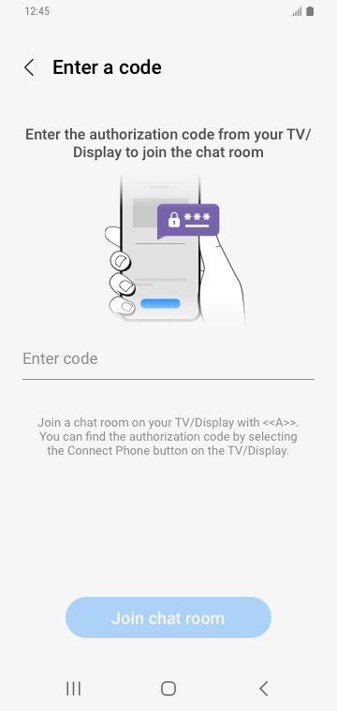
Task: Tap the signal strength icon
Action: click(x=296, y=12)
